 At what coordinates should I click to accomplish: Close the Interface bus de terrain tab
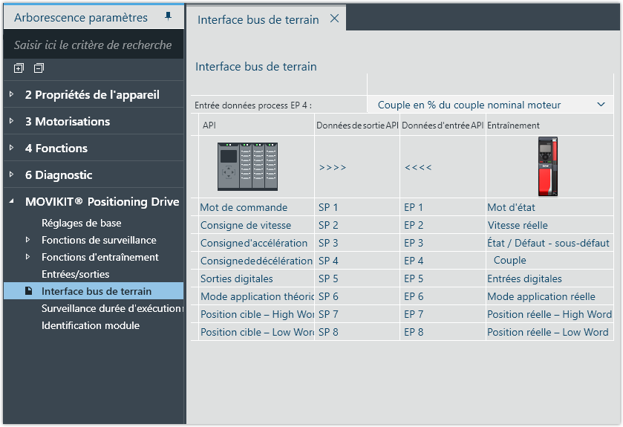click(334, 19)
